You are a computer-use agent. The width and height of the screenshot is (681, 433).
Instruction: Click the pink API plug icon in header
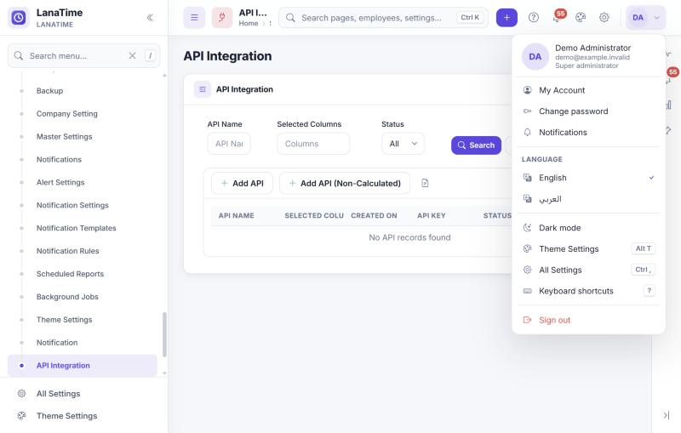[x=222, y=18]
